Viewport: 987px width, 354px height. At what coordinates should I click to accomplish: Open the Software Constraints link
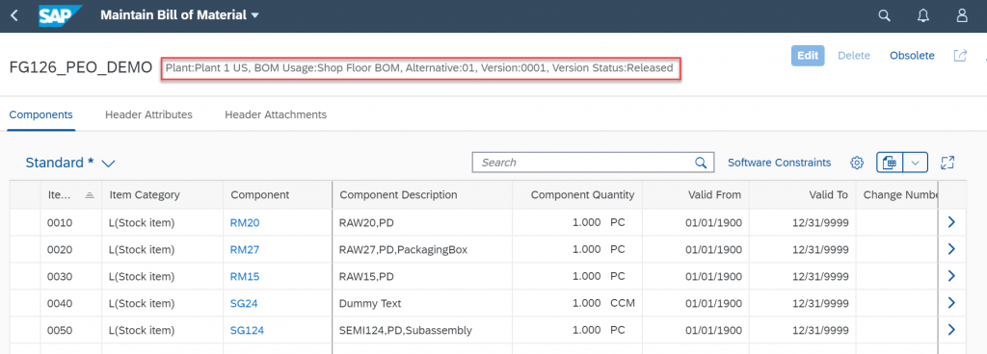[x=779, y=163]
